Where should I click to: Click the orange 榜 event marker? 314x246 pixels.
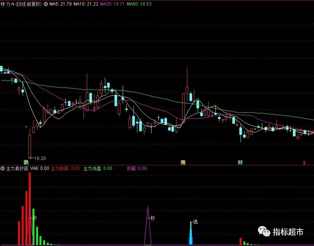tap(183, 162)
